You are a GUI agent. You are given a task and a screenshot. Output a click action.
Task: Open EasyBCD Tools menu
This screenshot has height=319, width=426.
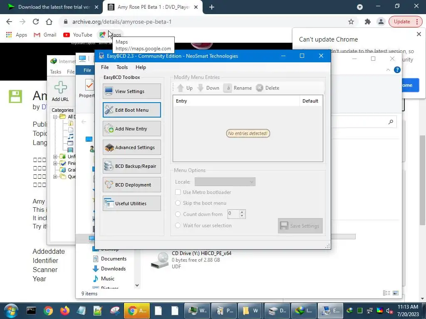pos(122,67)
